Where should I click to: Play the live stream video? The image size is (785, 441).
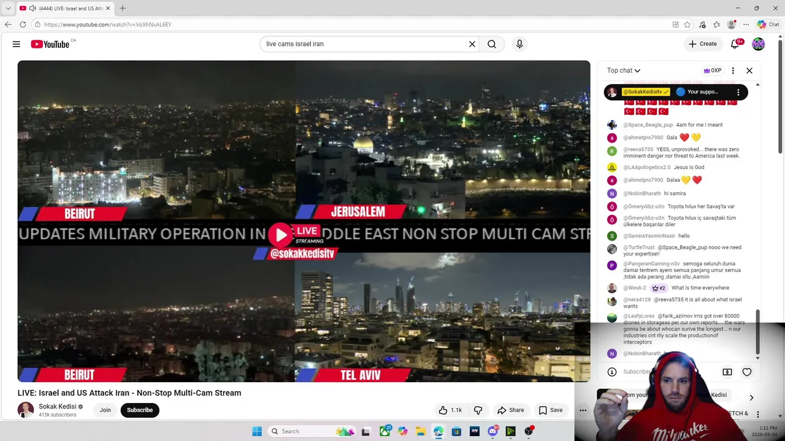pyautogui.click(x=280, y=234)
